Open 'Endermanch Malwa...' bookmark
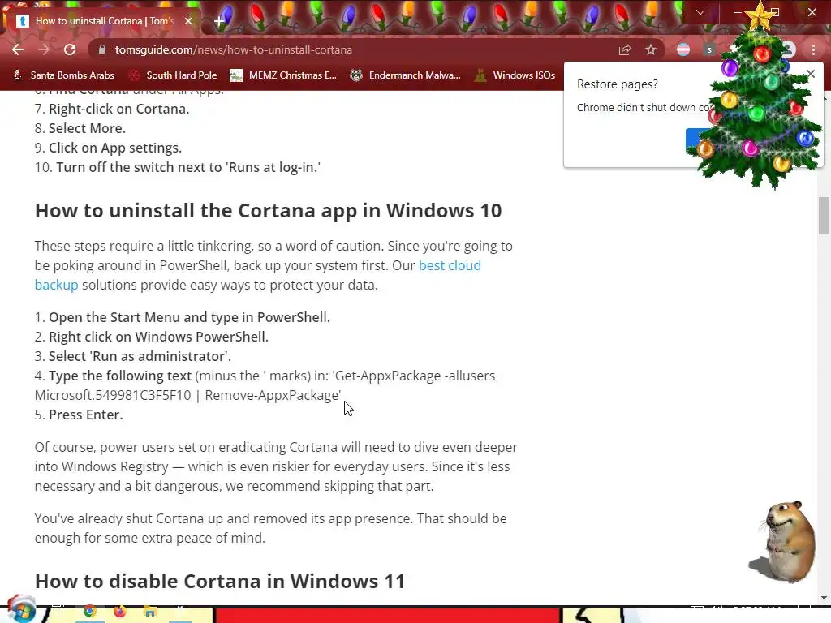Image resolution: width=831 pixels, height=623 pixels. [406, 75]
